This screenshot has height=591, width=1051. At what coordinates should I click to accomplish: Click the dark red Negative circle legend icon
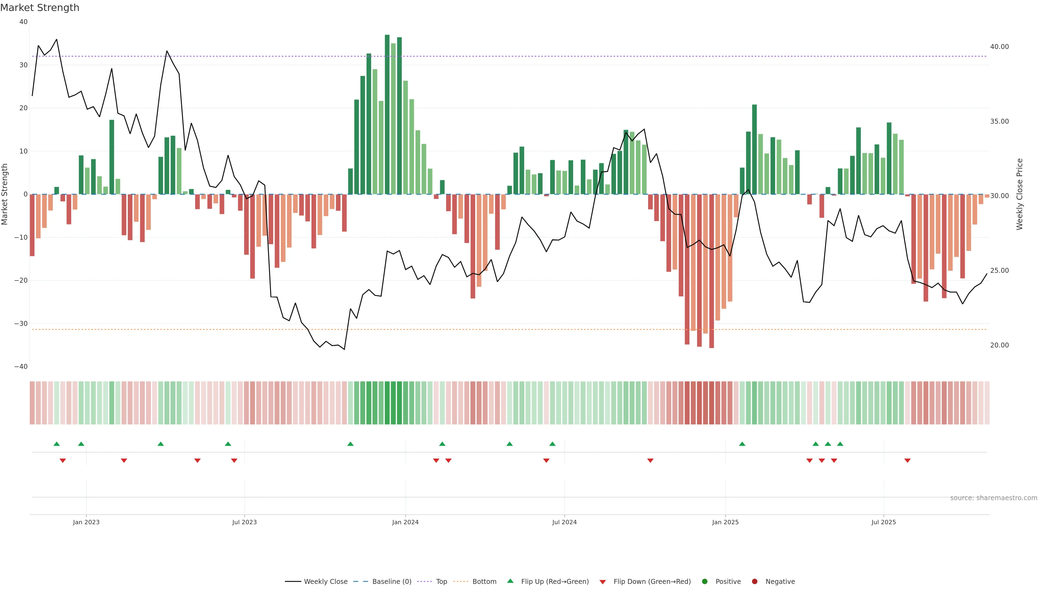(x=754, y=581)
